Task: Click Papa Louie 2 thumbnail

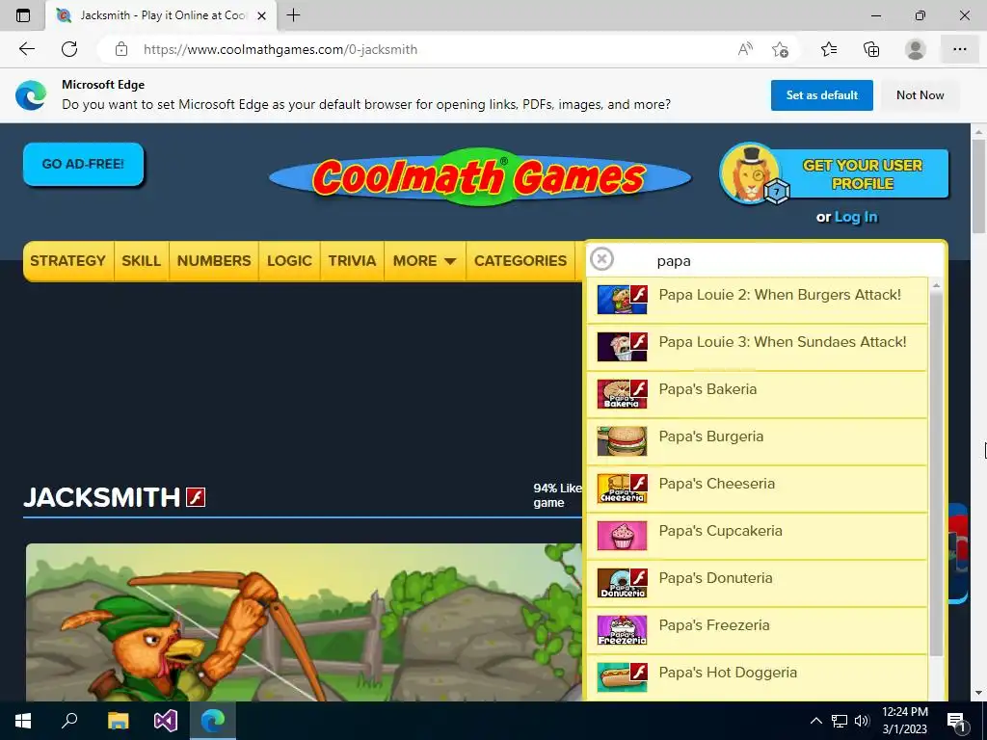Action: coord(622,300)
